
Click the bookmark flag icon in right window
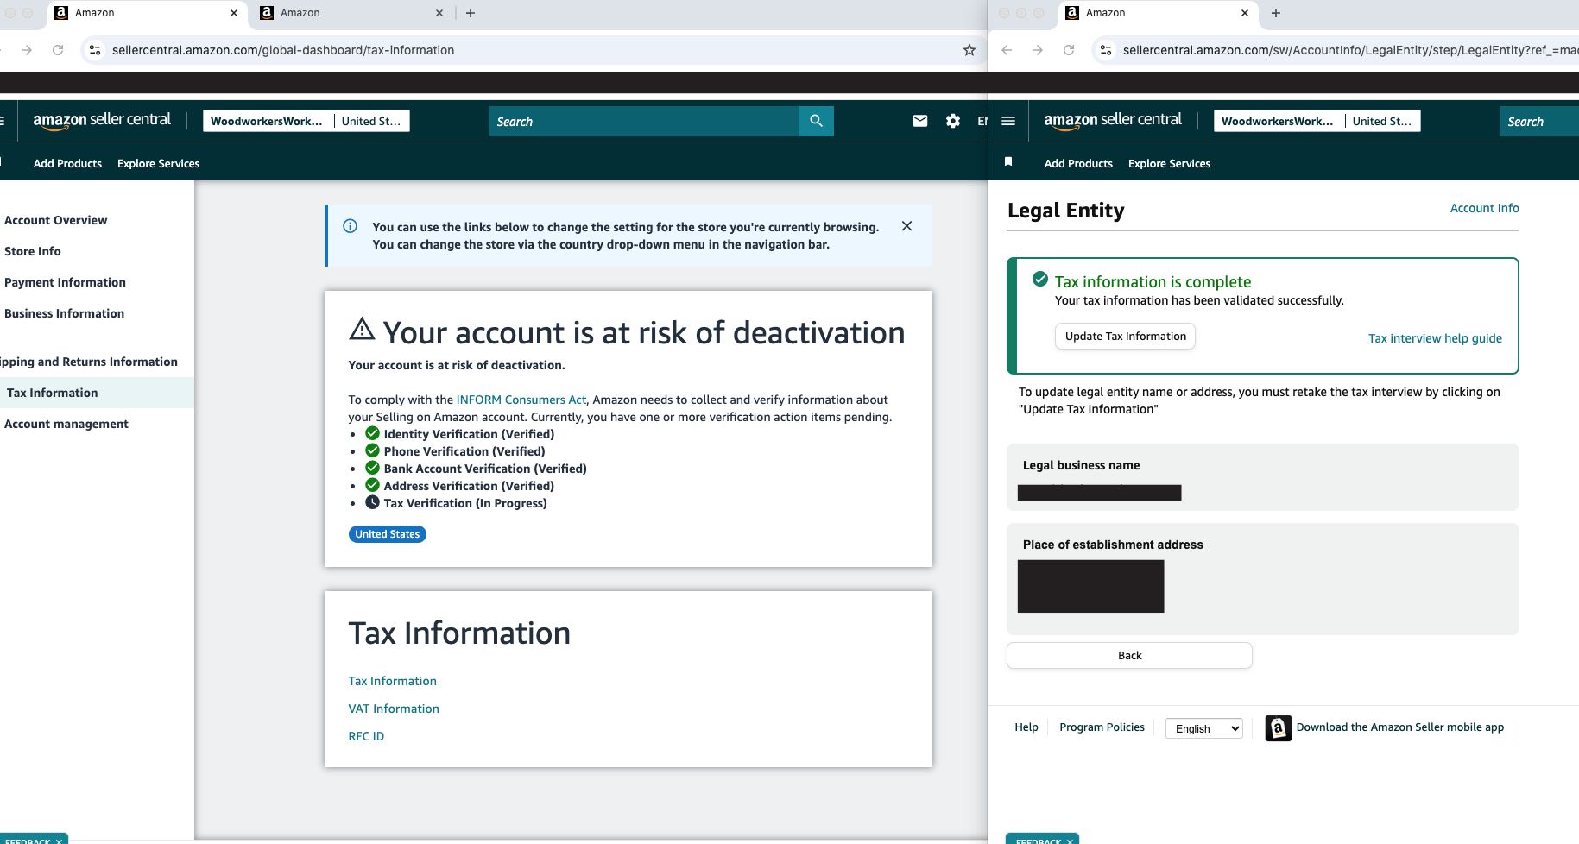point(1007,161)
